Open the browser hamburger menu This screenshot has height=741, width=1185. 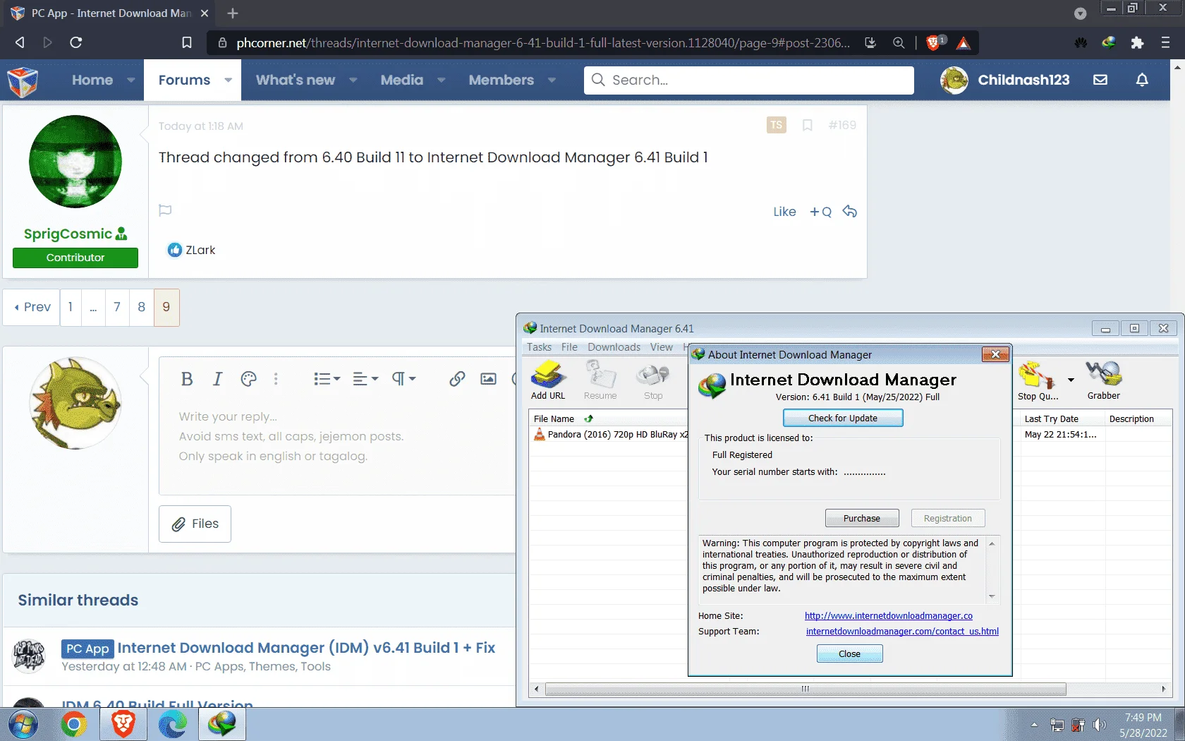(1165, 42)
